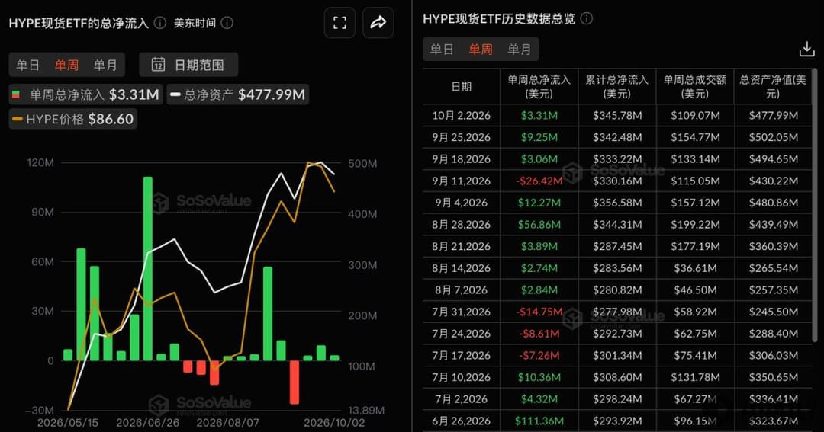Click the 8月 7,2026 date cell
The width and height of the screenshot is (824, 432).
(x=462, y=290)
